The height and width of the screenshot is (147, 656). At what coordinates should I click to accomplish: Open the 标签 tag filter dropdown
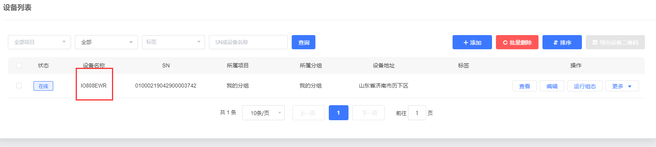point(173,42)
